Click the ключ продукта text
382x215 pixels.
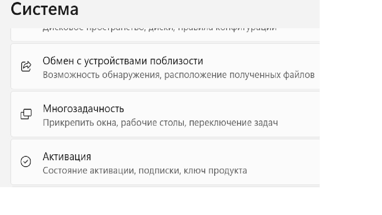coord(215,171)
